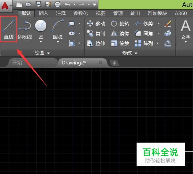Expand the 修改 modify panel
The image size is (193, 174).
pyautogui.click(x=130, y=53)
